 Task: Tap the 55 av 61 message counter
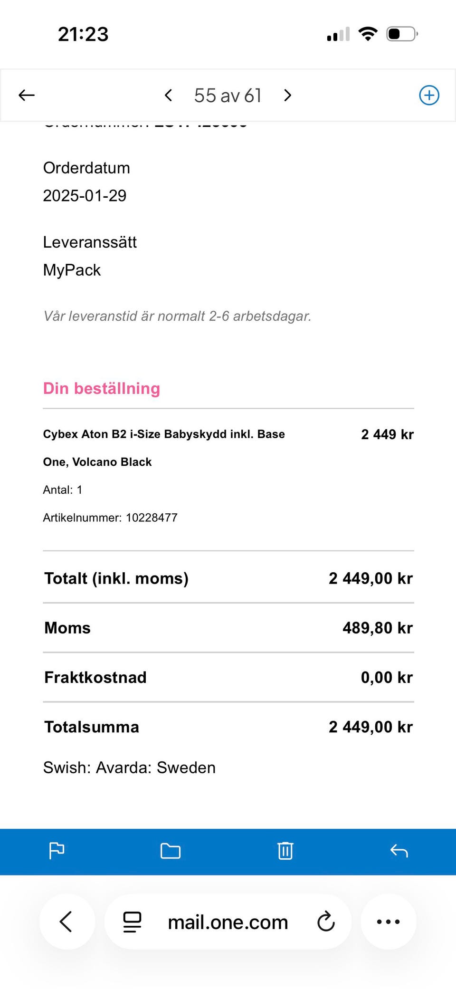click(x=228, y=96)
